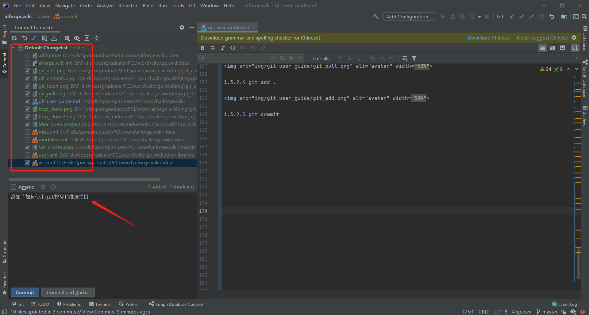
Task: Check the aiforge.wiki.iml checkbox
Action: (x=27, y=63)
